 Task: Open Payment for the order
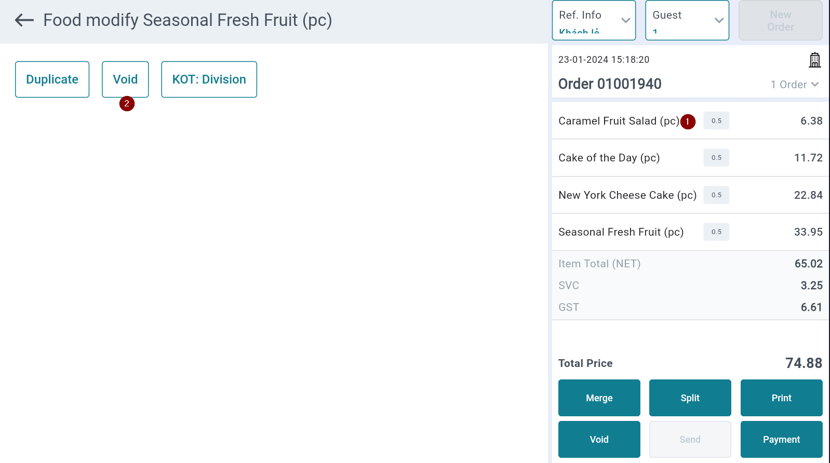coord(781,440)
